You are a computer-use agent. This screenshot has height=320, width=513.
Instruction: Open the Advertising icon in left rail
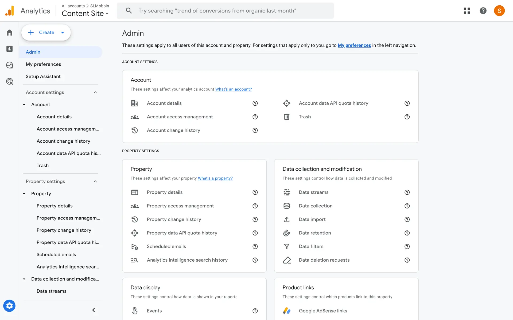click(10, 81)
